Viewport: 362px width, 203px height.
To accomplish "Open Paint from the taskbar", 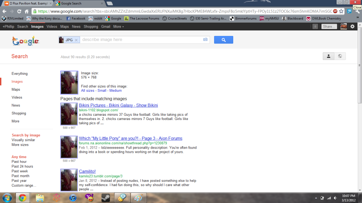I will 138,198.
